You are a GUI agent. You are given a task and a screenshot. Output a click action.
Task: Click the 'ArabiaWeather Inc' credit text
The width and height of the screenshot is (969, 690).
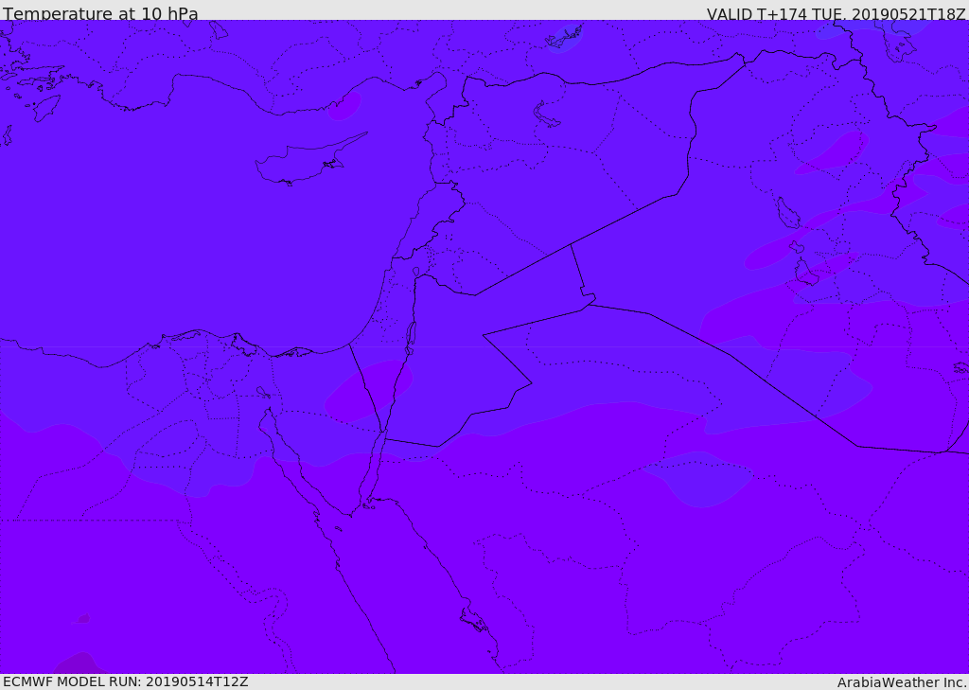[x=902, y=682]
